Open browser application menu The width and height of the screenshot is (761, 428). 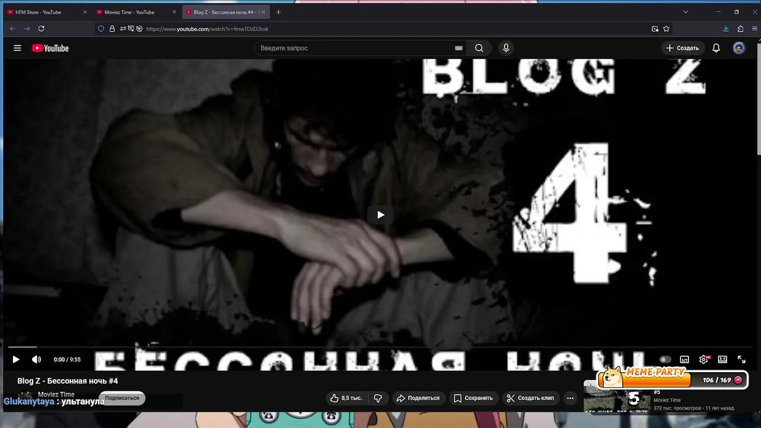[754, 29]
